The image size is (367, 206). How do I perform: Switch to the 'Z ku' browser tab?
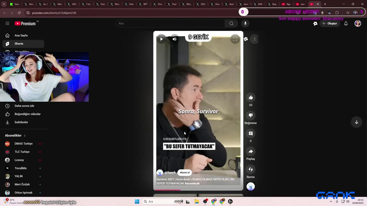86,4
